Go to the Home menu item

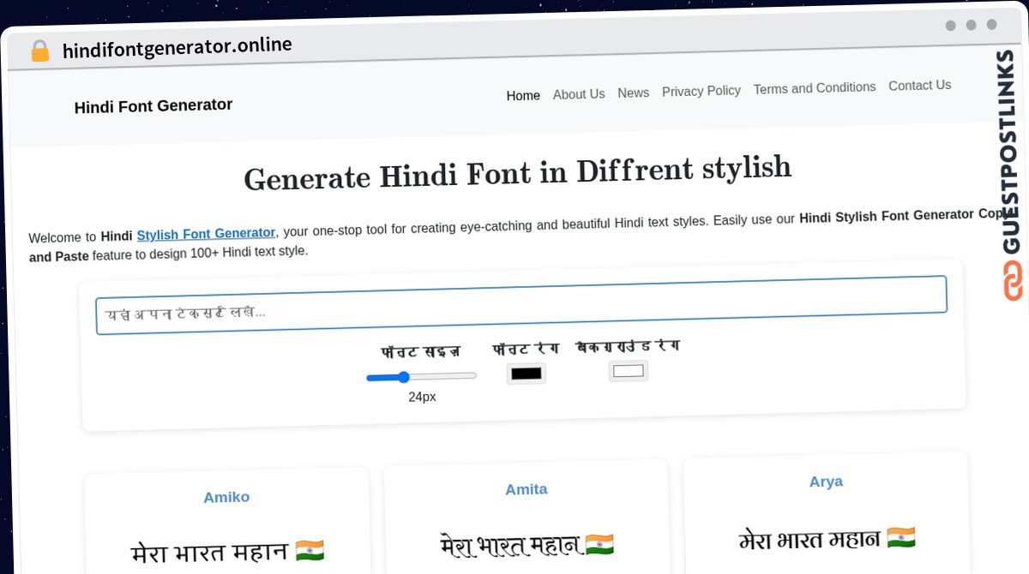[523, 96]
